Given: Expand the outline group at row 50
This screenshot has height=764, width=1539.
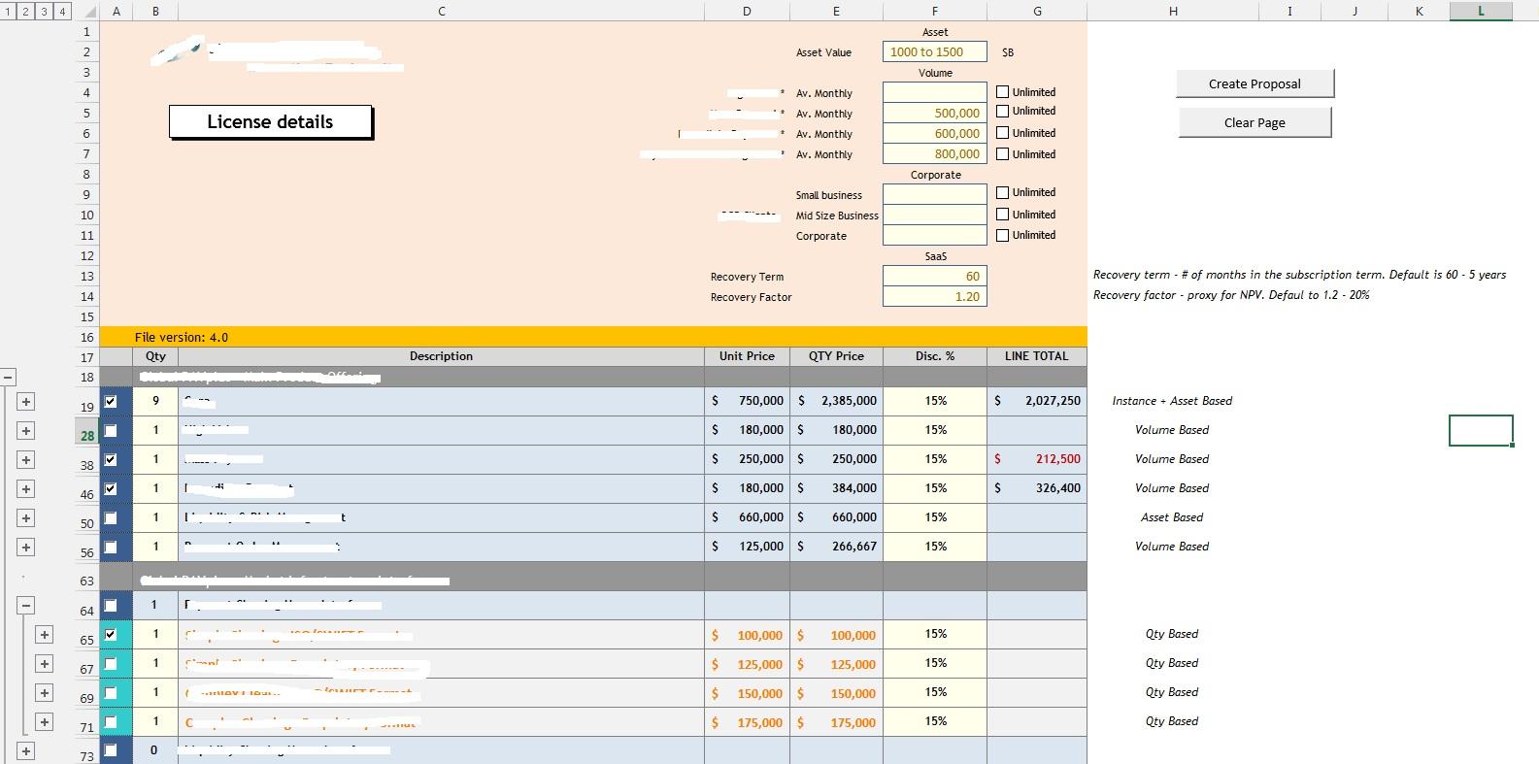Looking at the screenshot, I should point(26,517).
